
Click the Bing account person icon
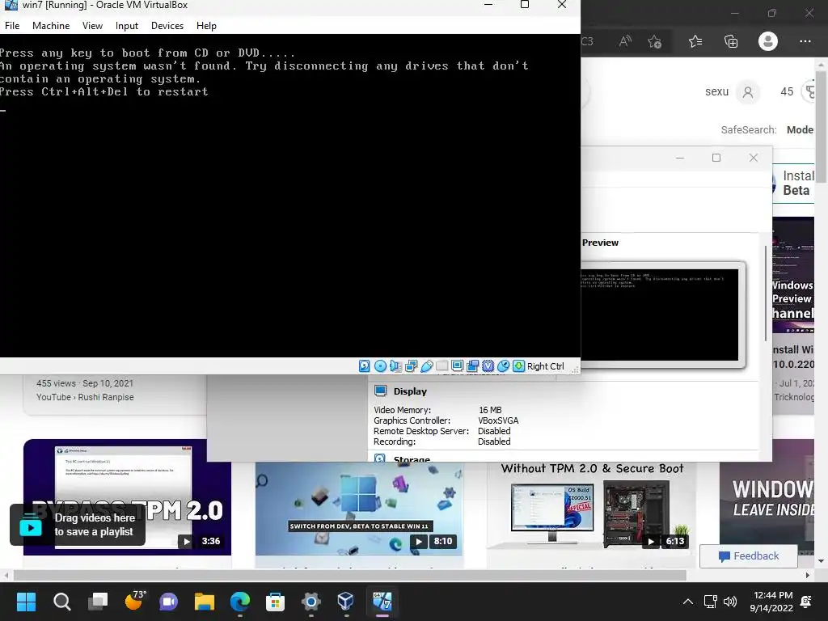748,92
